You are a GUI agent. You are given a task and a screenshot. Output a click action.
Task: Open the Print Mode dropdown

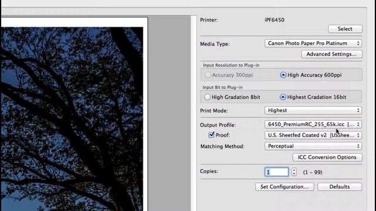tap(313, 111)
